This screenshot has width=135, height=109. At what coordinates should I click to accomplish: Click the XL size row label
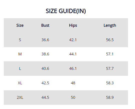tap(20, 83)
